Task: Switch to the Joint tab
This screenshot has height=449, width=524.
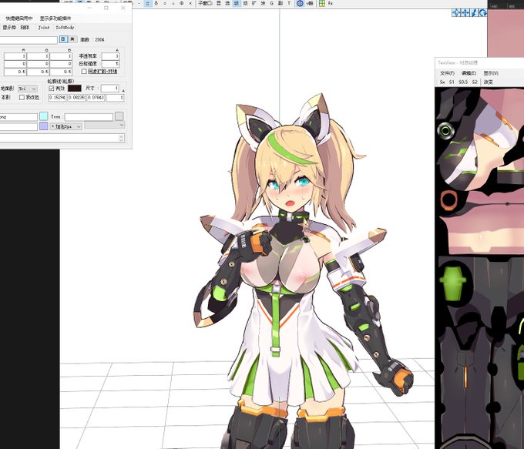Action: click(x=44, y=28)
